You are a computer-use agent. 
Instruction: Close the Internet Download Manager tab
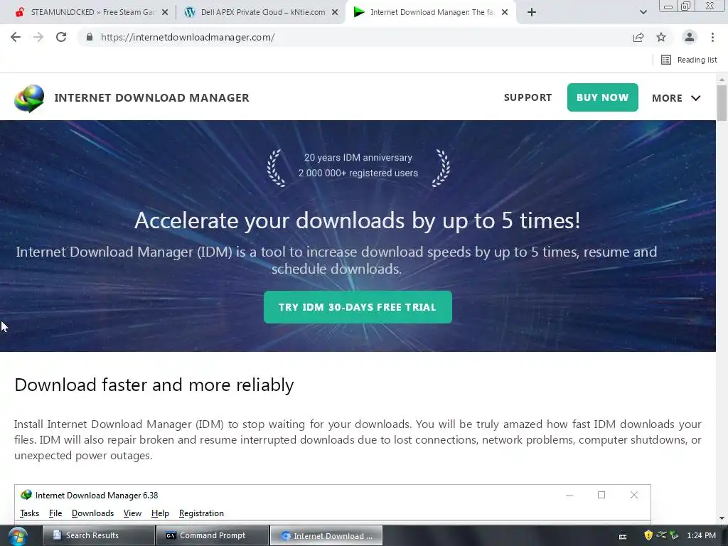point(505,13)
